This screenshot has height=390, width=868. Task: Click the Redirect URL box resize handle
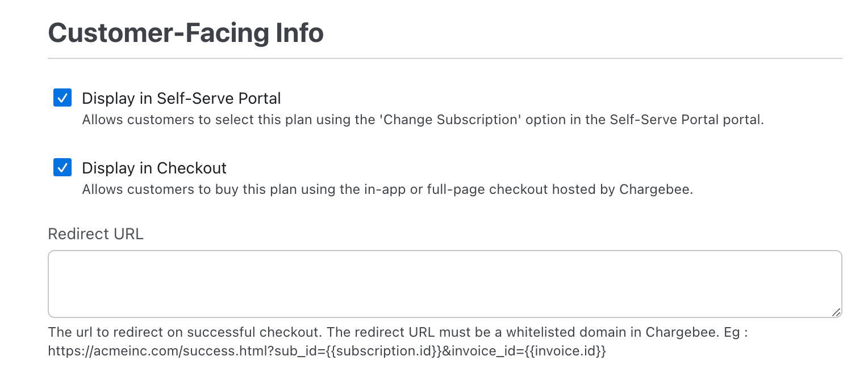tap(836, 312)
